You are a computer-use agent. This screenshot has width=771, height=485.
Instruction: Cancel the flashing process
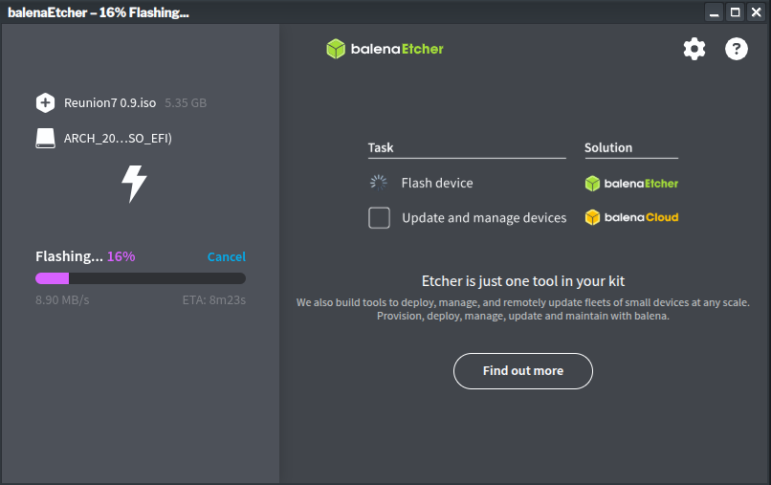[226, 256]
